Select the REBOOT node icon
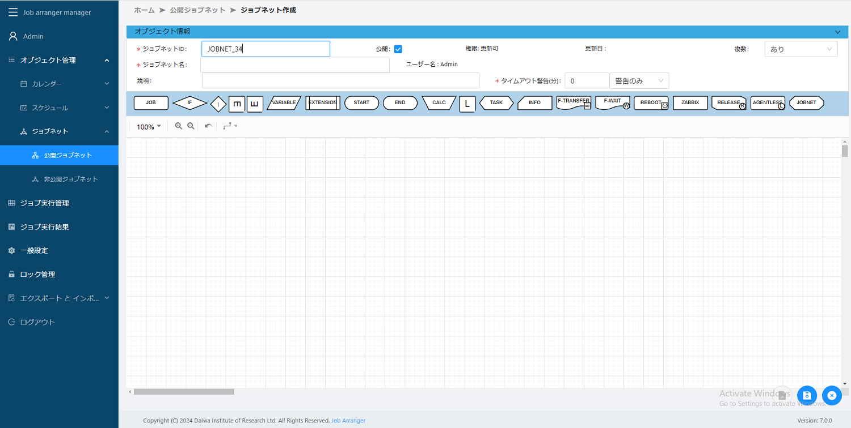851x428 pixels. pyautogui.click(x=650, y=102)
